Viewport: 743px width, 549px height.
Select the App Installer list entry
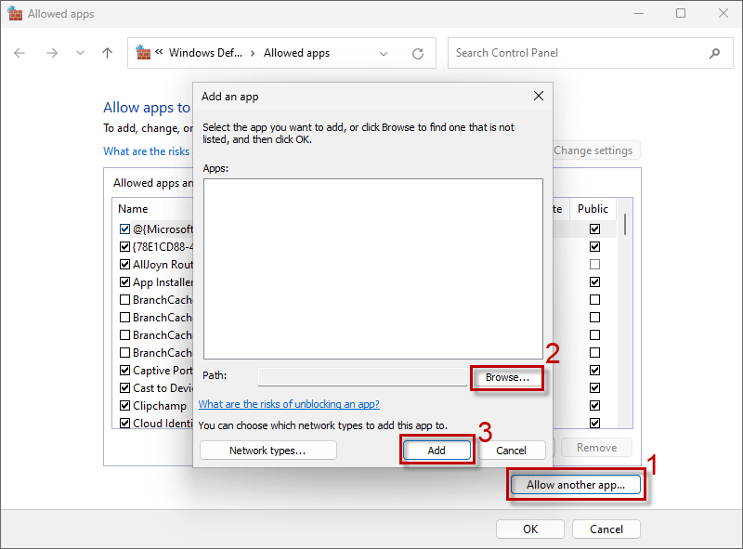pos(163,282)
